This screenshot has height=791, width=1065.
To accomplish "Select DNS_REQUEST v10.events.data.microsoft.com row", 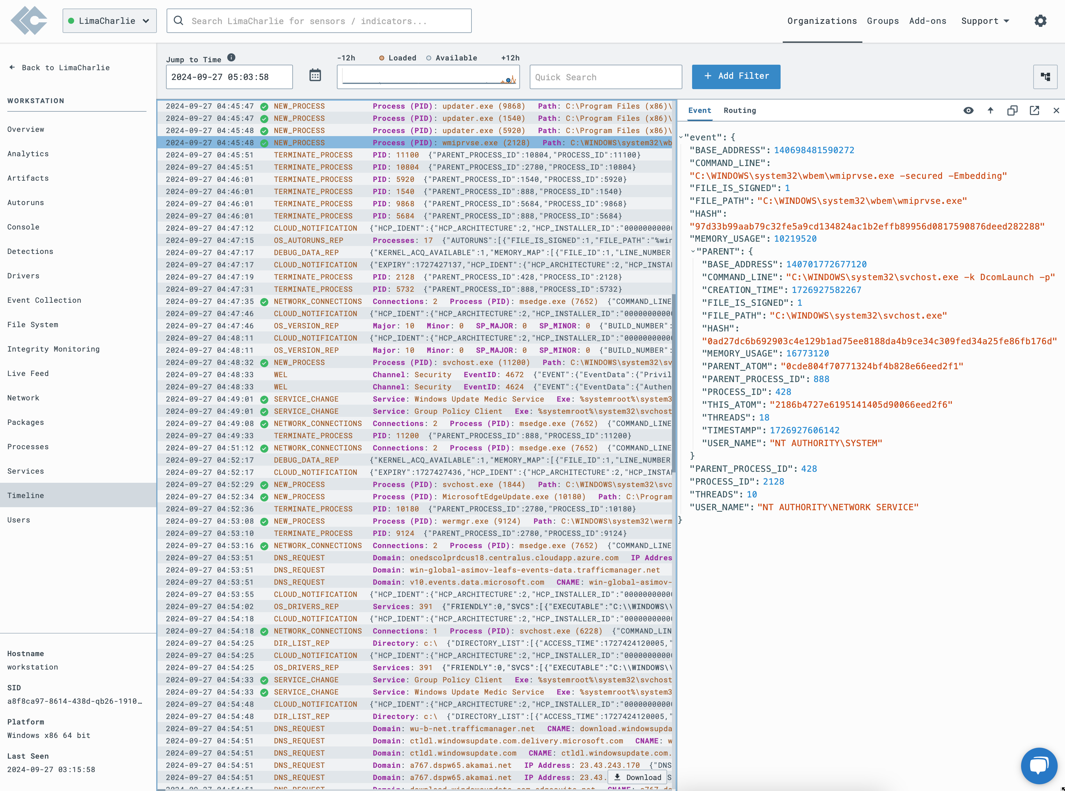I will coord(414,583).
